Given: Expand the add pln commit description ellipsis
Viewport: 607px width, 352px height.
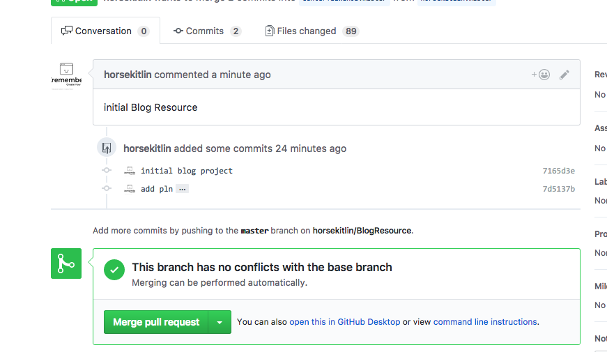Looking at the screenshot, I should click(183, 189).
